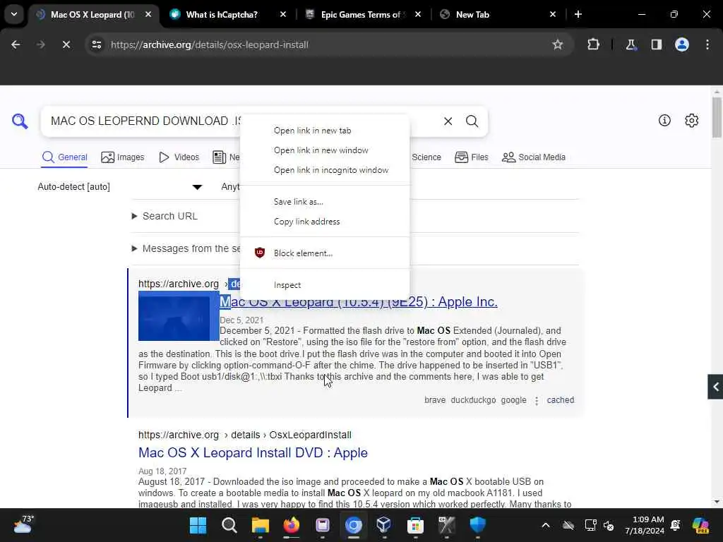Stop page loading with X button
The image size is (723, 542).
click(66, 44)
